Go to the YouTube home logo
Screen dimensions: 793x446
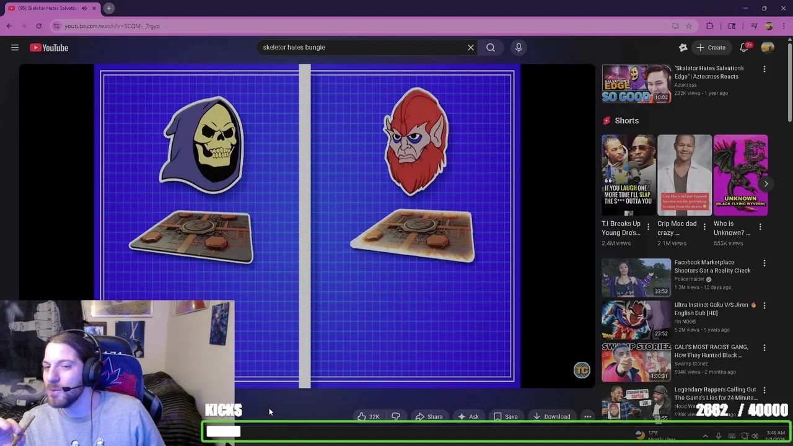[49, 48]
